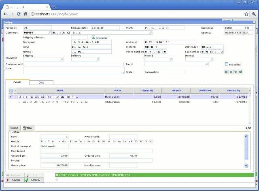
Task: Click the grid column selector icon
Action: point(11,90)
